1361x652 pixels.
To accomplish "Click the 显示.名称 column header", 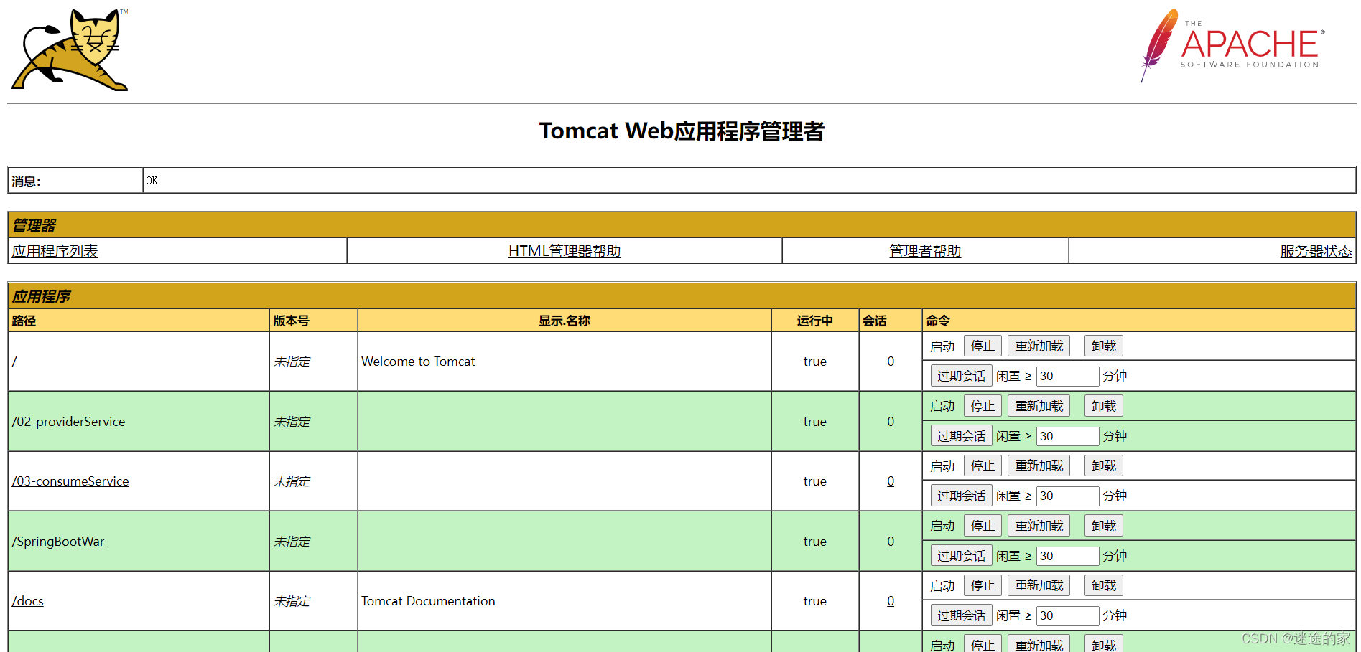I will pyautogui.click(x=565, y=321).
